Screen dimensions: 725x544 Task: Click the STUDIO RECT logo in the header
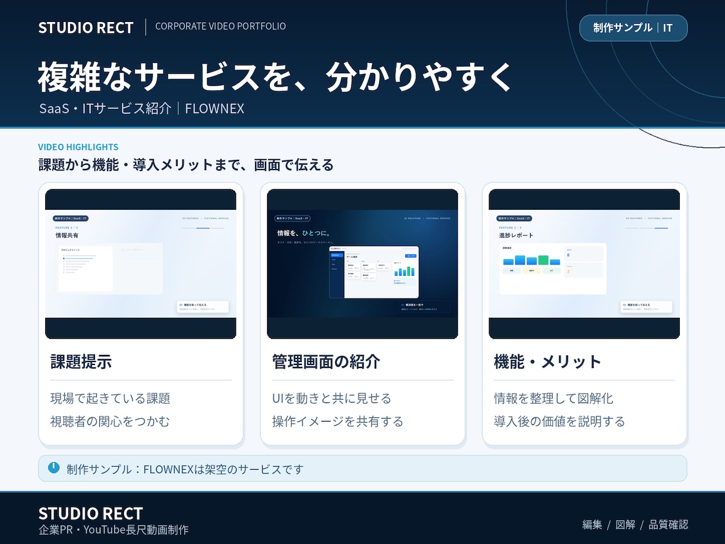[x=86, y=27]
